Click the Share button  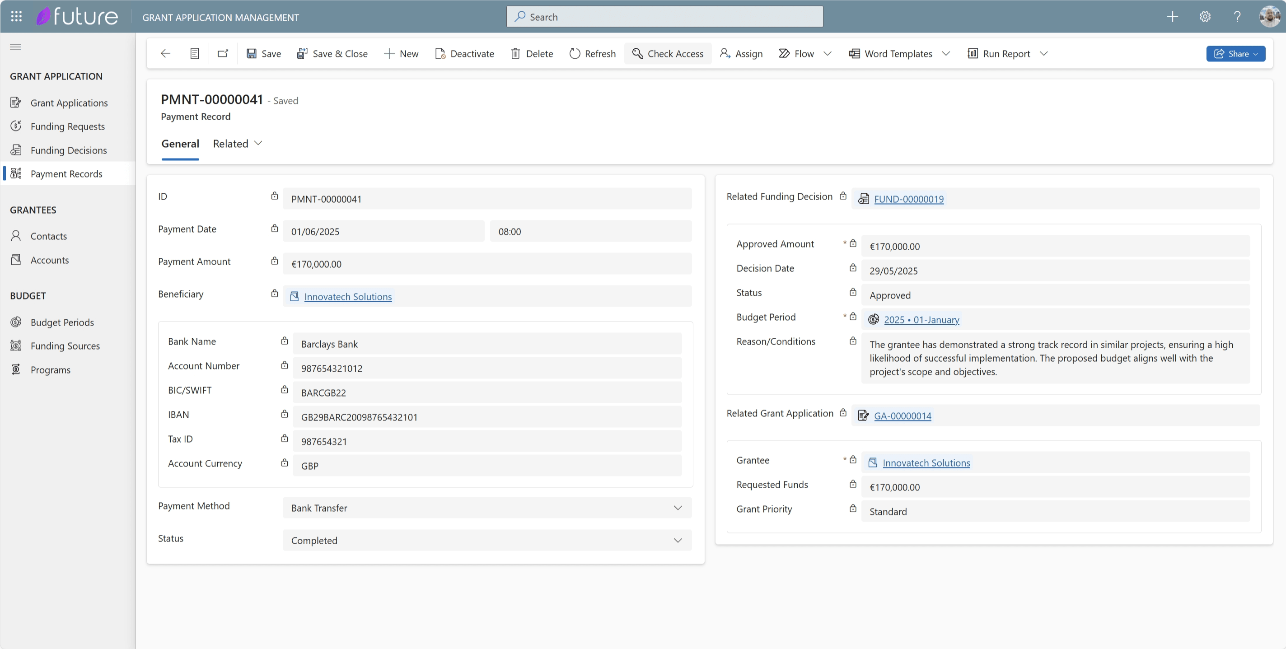tap(1235, 53)
